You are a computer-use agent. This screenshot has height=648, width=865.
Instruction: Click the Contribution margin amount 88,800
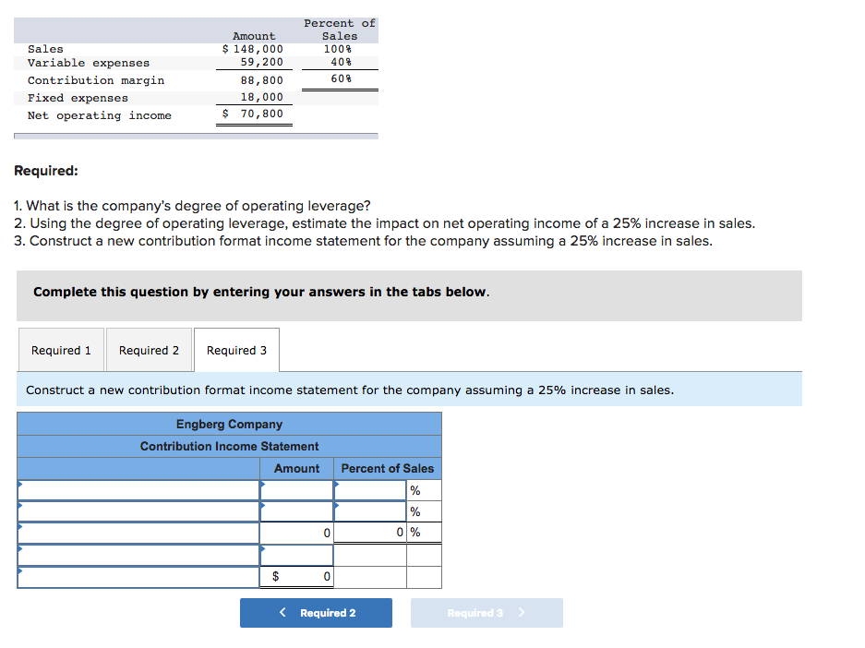point(261,80)
